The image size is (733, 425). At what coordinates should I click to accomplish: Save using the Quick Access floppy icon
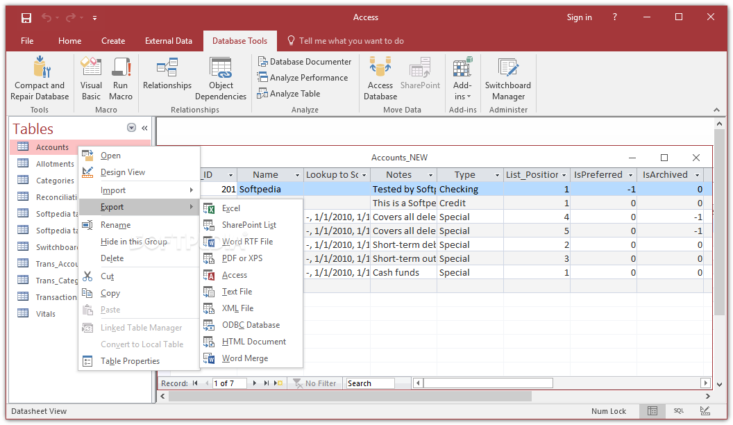coord(26,17)
